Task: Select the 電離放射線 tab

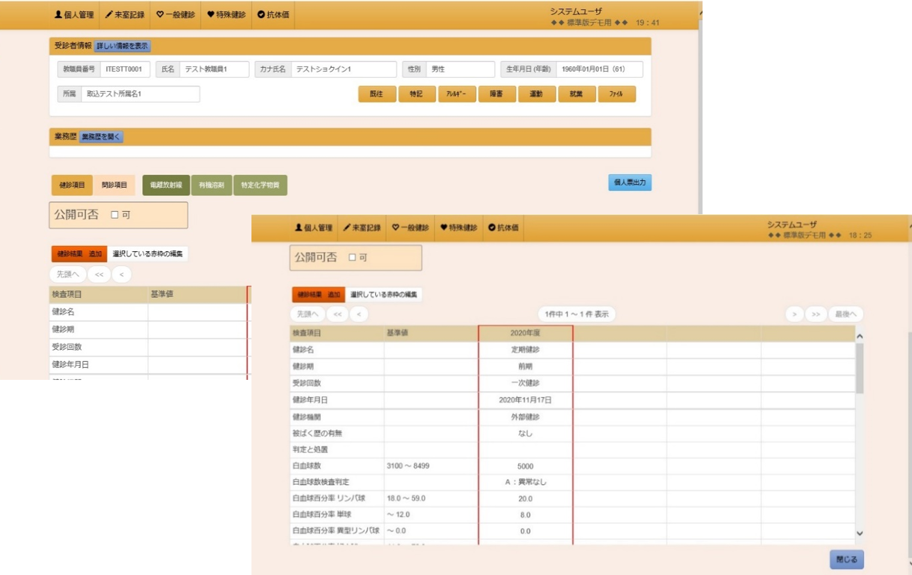Action: point(166,185)
